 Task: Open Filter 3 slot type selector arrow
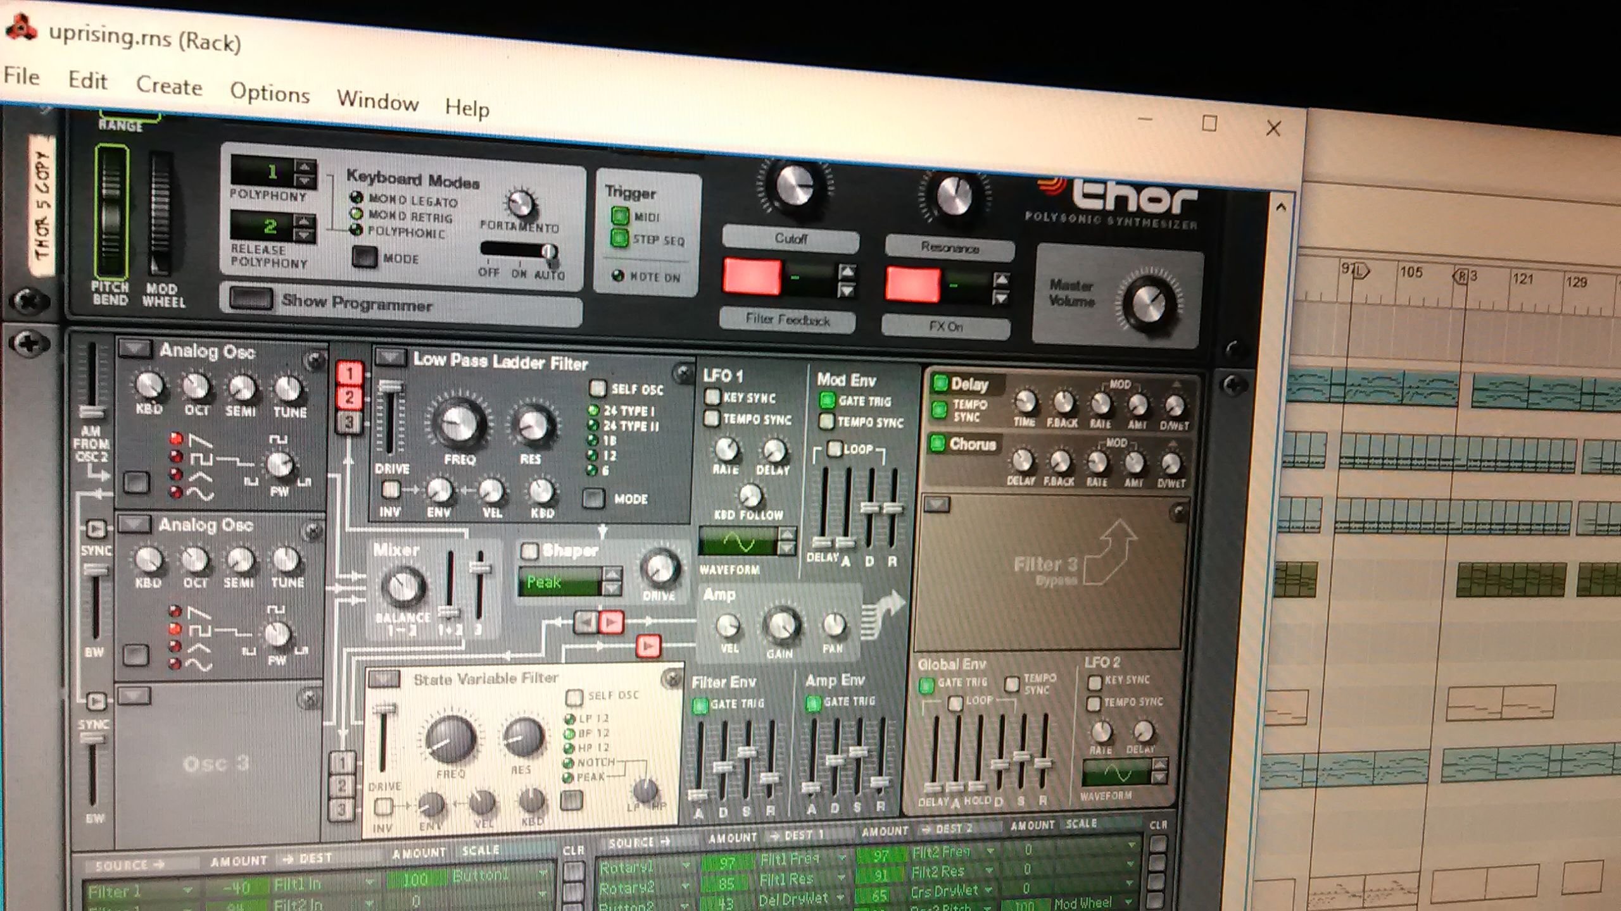tap(937, 504)
